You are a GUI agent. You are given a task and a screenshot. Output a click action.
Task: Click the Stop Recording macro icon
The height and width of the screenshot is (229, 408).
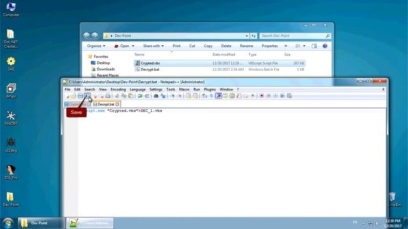(x=268, y=96)
